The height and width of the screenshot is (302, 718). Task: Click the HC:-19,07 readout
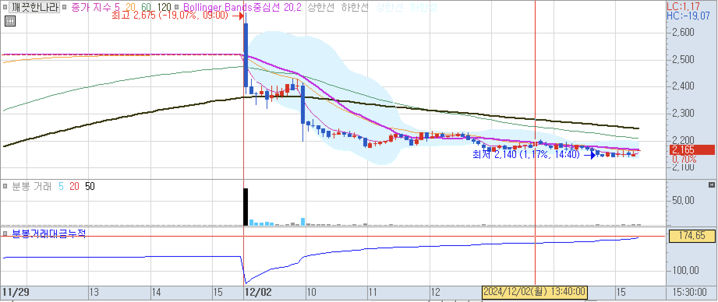(689, 16)
